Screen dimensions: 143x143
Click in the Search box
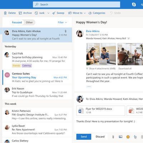(77, 5)
